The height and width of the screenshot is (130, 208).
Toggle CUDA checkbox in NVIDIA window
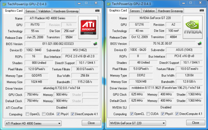click(148, 114)
